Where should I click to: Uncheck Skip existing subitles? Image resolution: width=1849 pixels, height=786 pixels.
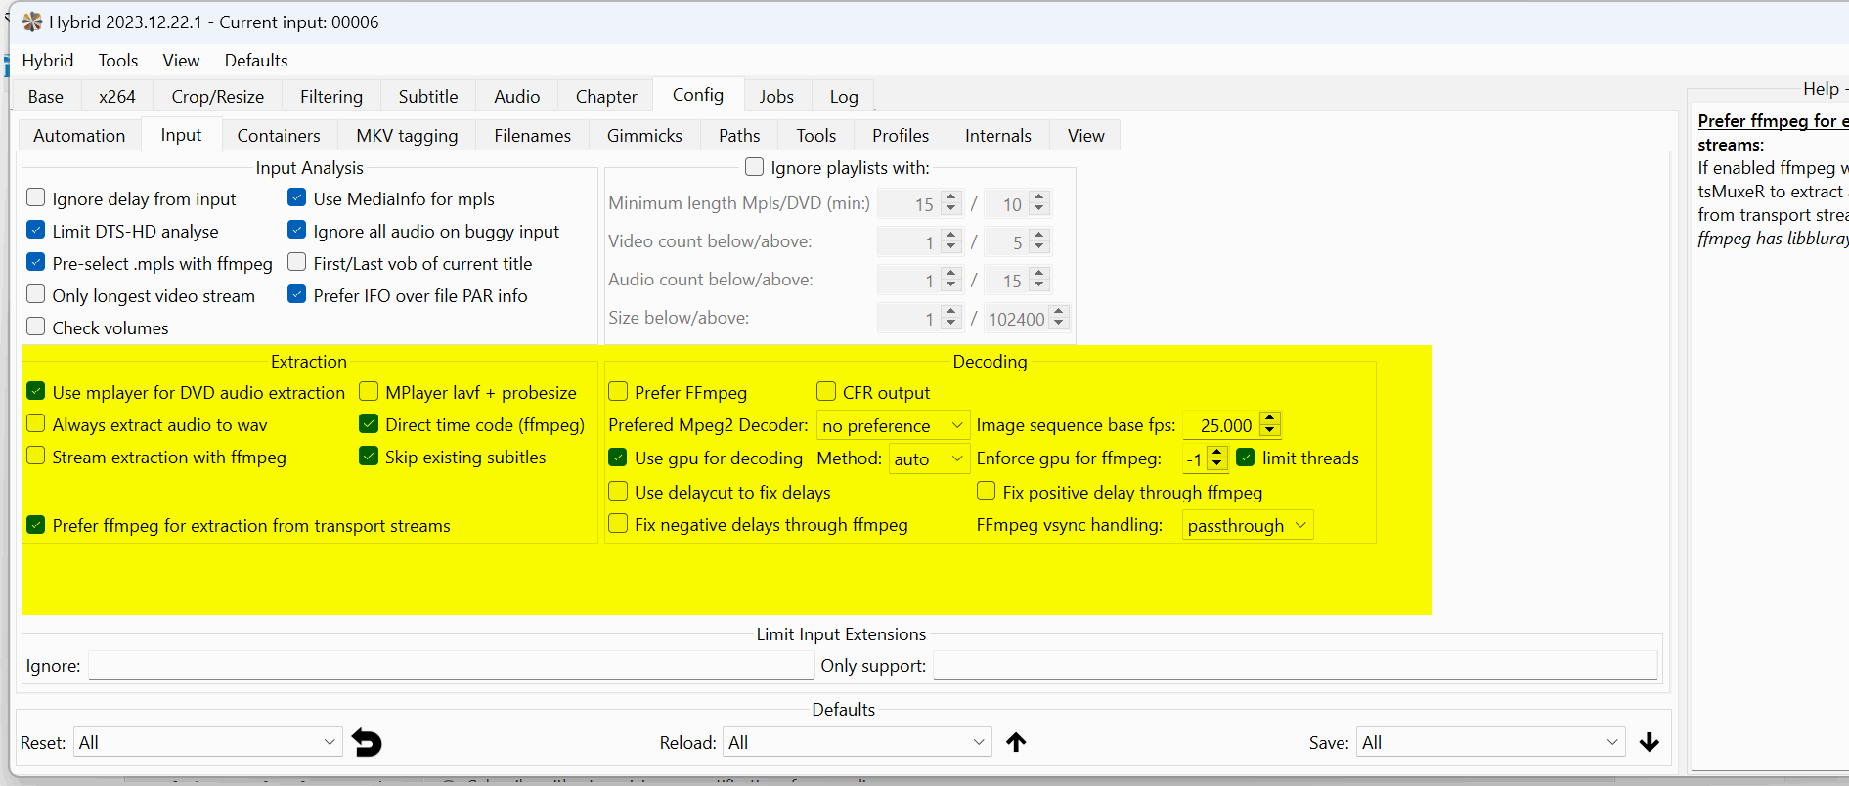[369, 456]
